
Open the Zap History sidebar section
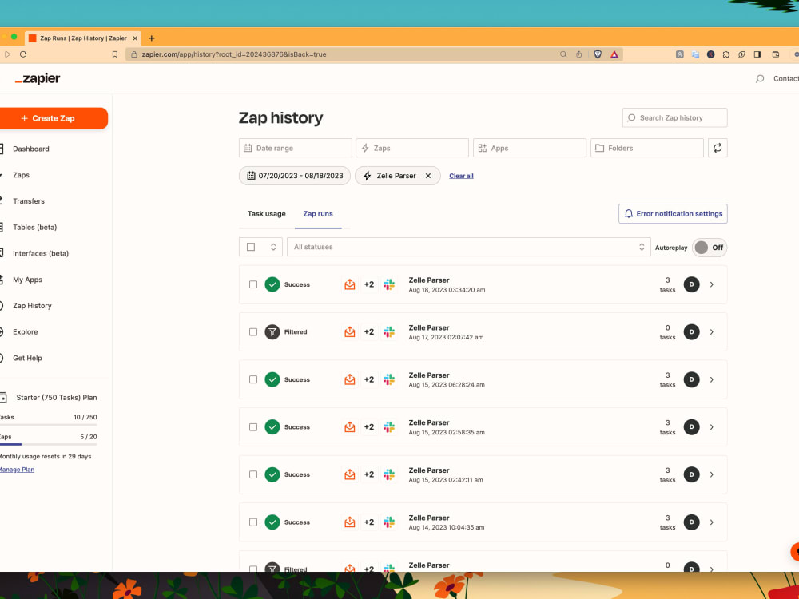[32, 305]
